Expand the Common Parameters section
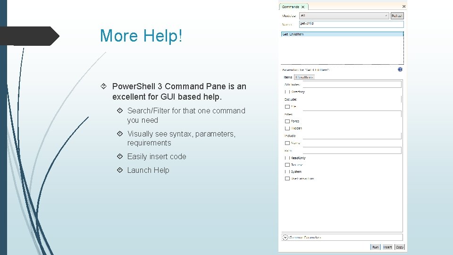Screen dimensions: 453x255 [285, 238]
